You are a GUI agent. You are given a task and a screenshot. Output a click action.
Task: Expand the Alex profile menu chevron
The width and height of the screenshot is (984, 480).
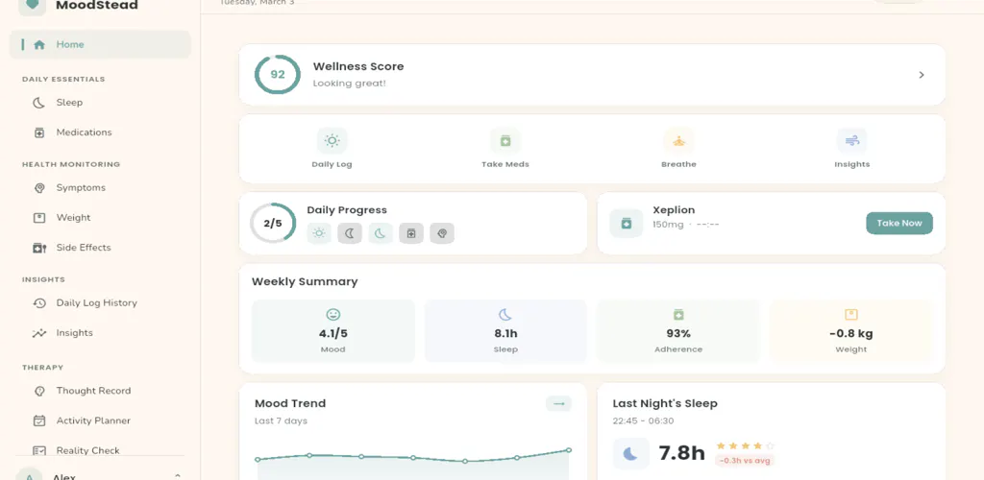[177, 476]
